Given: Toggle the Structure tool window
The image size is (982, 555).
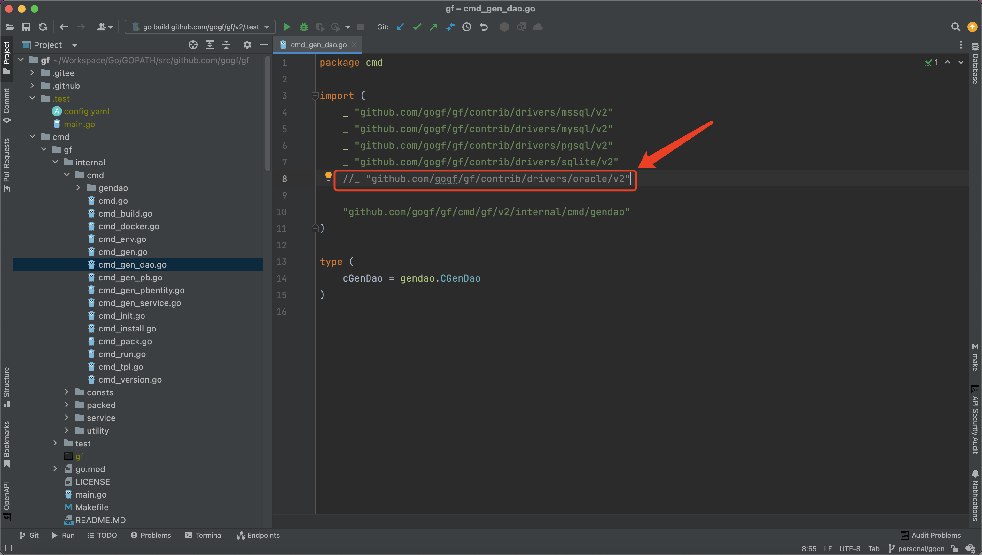Looking at the screenshot, I should (6, 386).
